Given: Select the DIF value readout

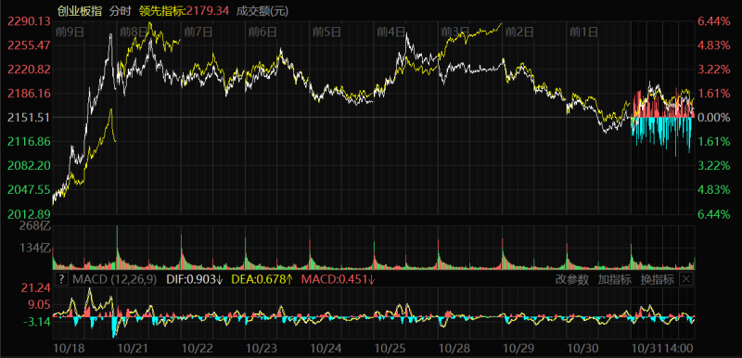Looking at the screenshot, I should [195, 279].
